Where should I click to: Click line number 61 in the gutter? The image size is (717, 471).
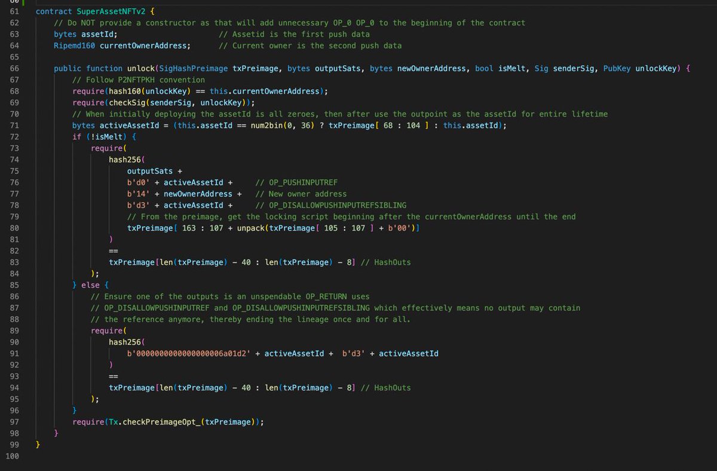click(15, 11)
